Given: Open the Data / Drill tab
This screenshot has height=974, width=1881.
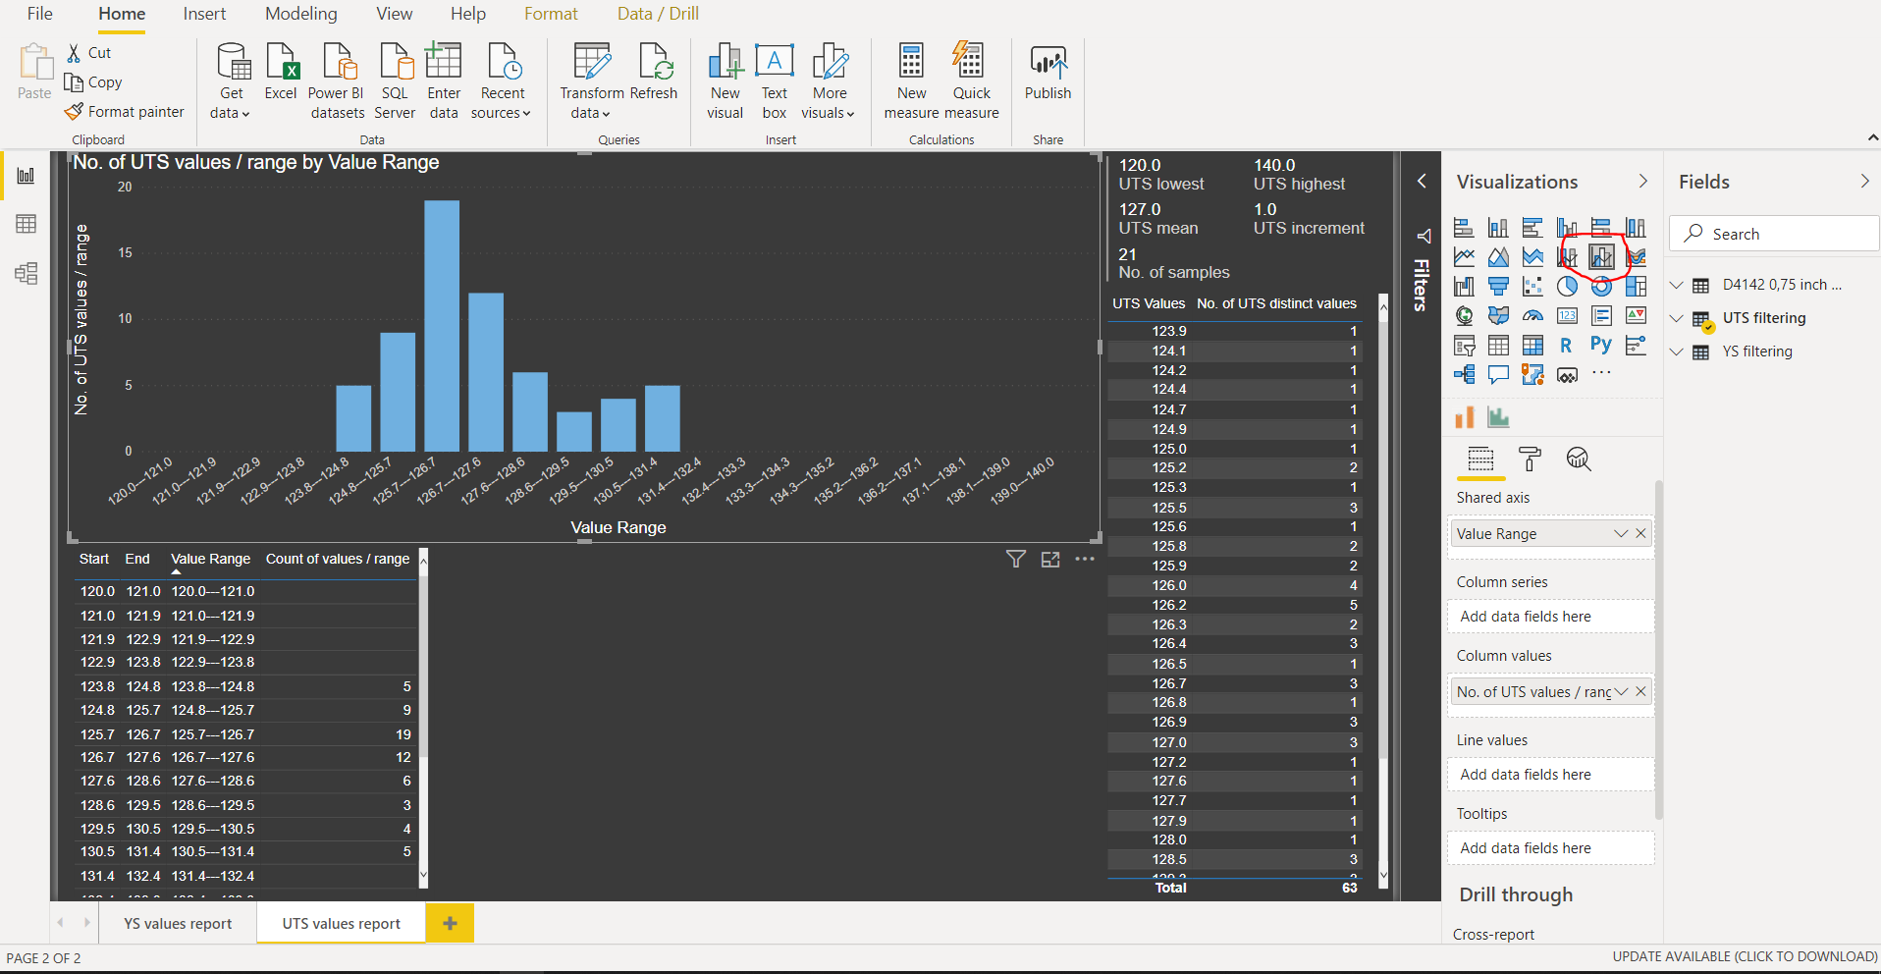Looking at the screenshot, I should (x=658, y=14).
